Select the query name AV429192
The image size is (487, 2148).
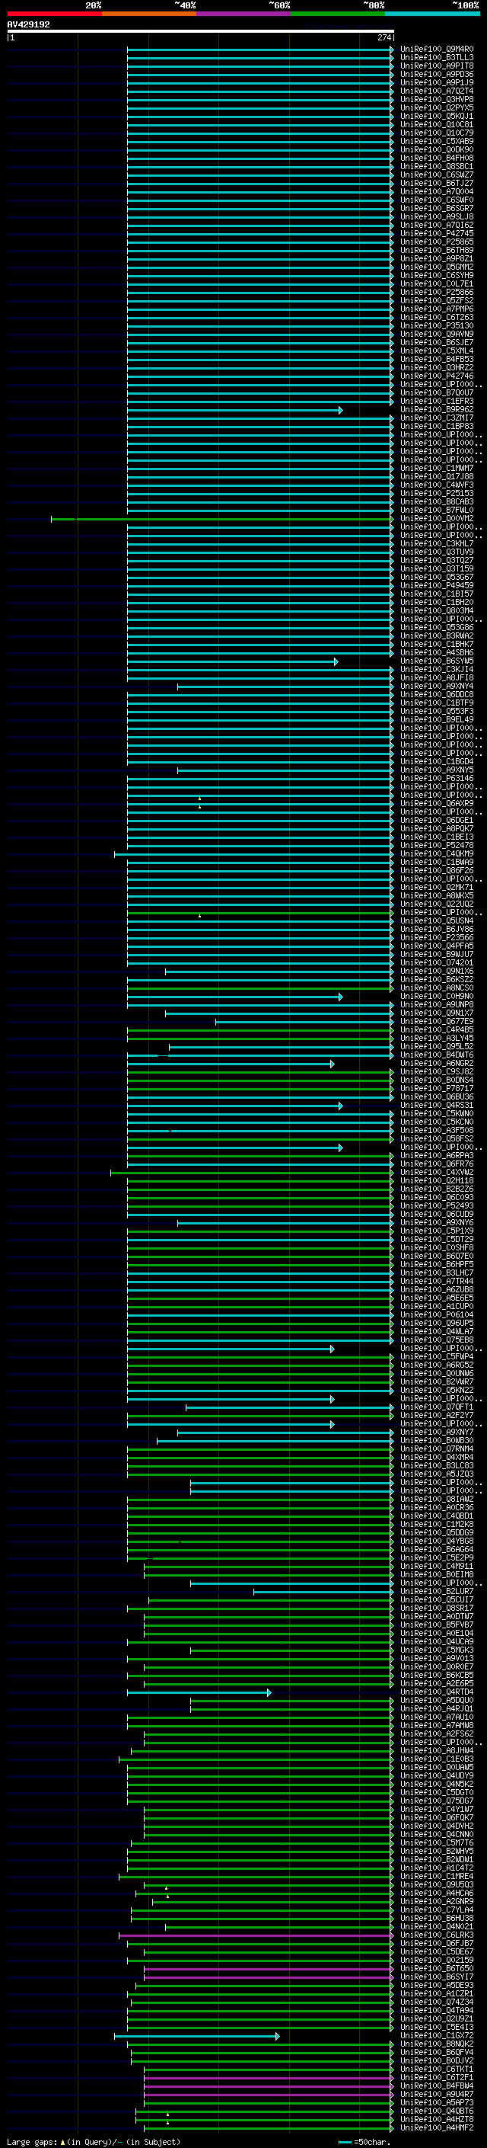pos(28,24)
